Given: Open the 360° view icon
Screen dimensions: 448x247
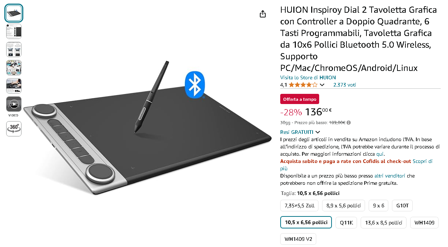Looking at the screenshot, I should [14, 129].
